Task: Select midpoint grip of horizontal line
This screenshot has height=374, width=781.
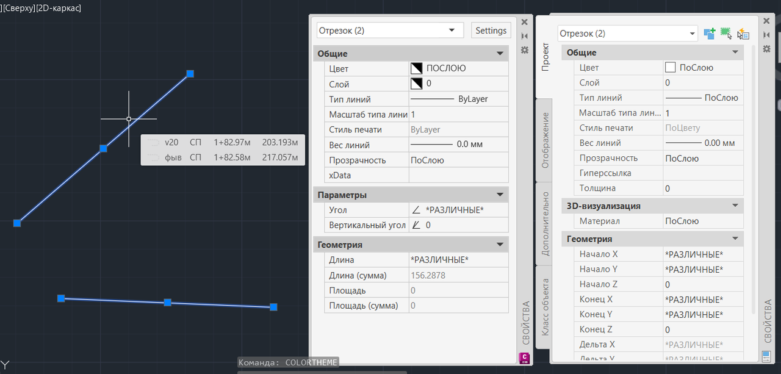Action: 168,303
